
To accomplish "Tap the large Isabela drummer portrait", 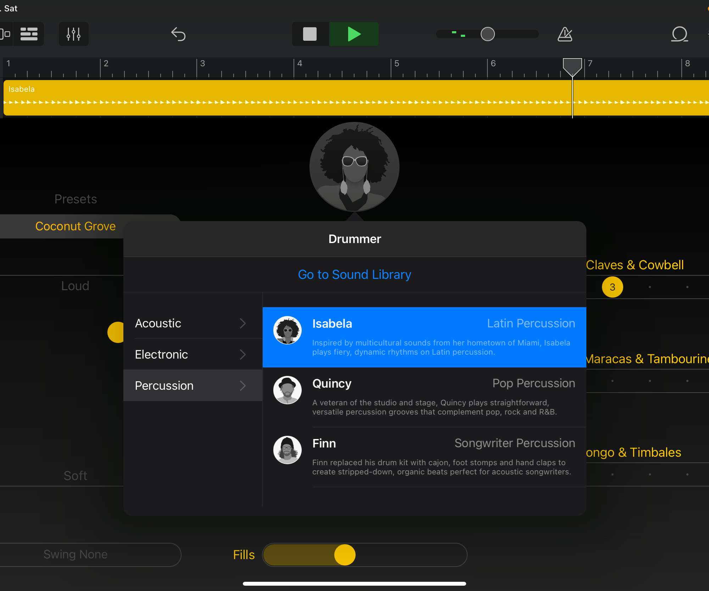I will pyautogui.click(x=354, y=167).
